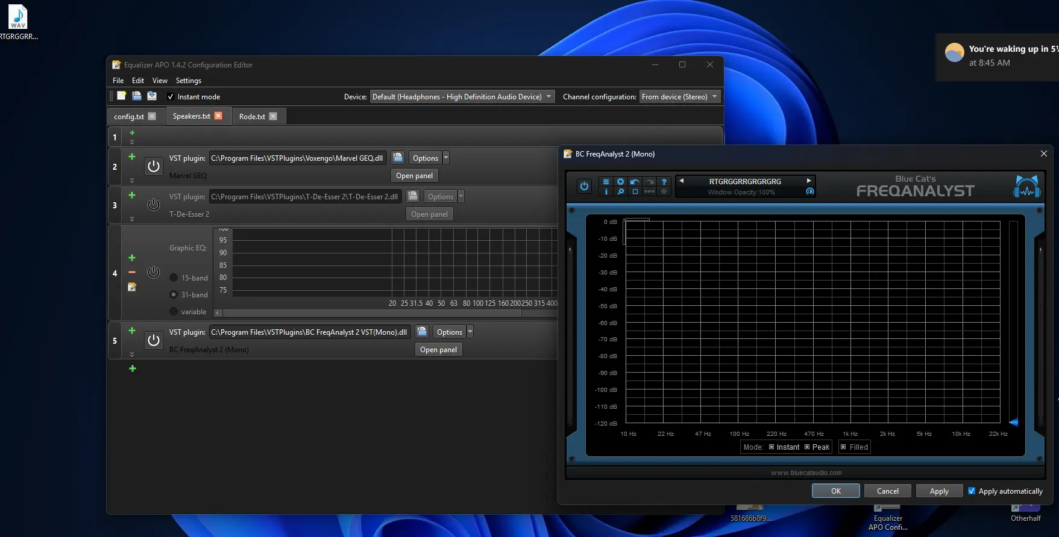Close the config.txt tab with its X
Screen dimensions: 1059x537
pos(152,116)
